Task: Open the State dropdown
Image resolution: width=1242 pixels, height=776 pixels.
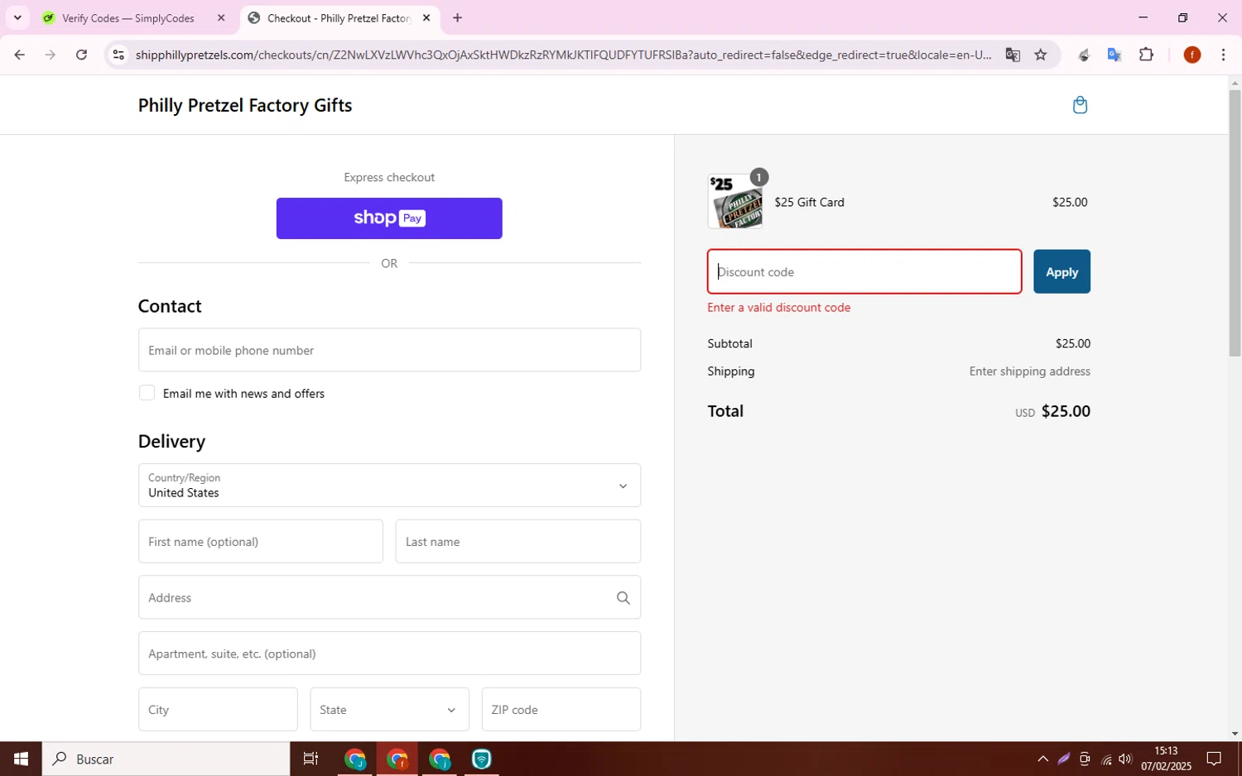Action: point(389,710)
